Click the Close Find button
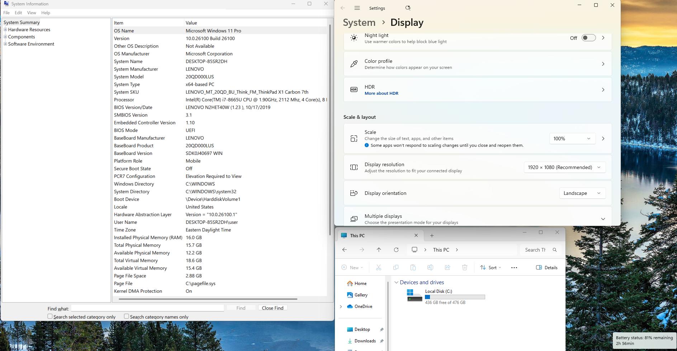Image resolution: width=677 pixels, height=351 pixels. [x=273, y=308]
